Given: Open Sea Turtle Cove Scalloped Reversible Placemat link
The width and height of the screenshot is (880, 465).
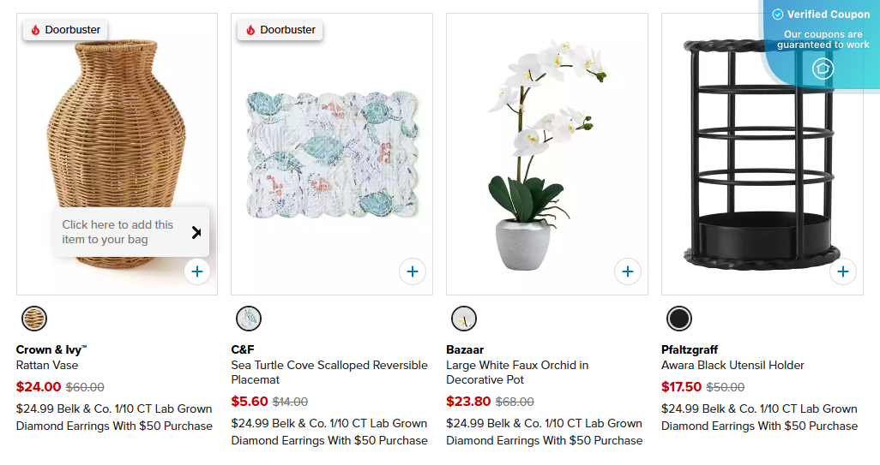Looking at the screenshot, I should [x=328, y=372].
